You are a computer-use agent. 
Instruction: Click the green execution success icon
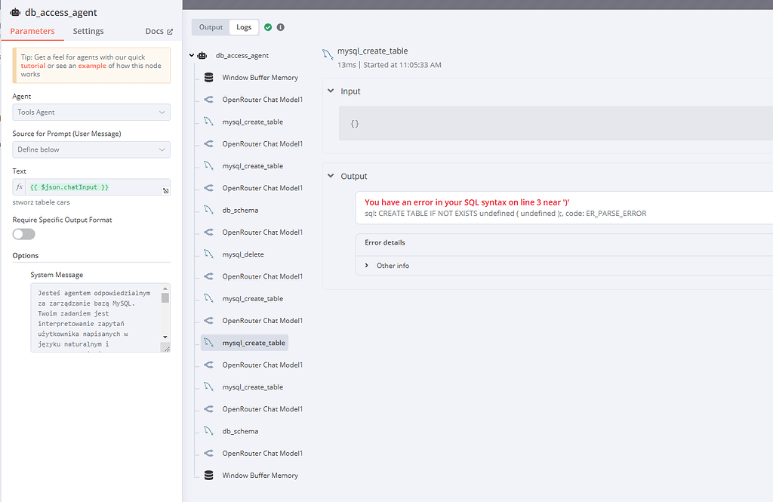pos(268,26)
